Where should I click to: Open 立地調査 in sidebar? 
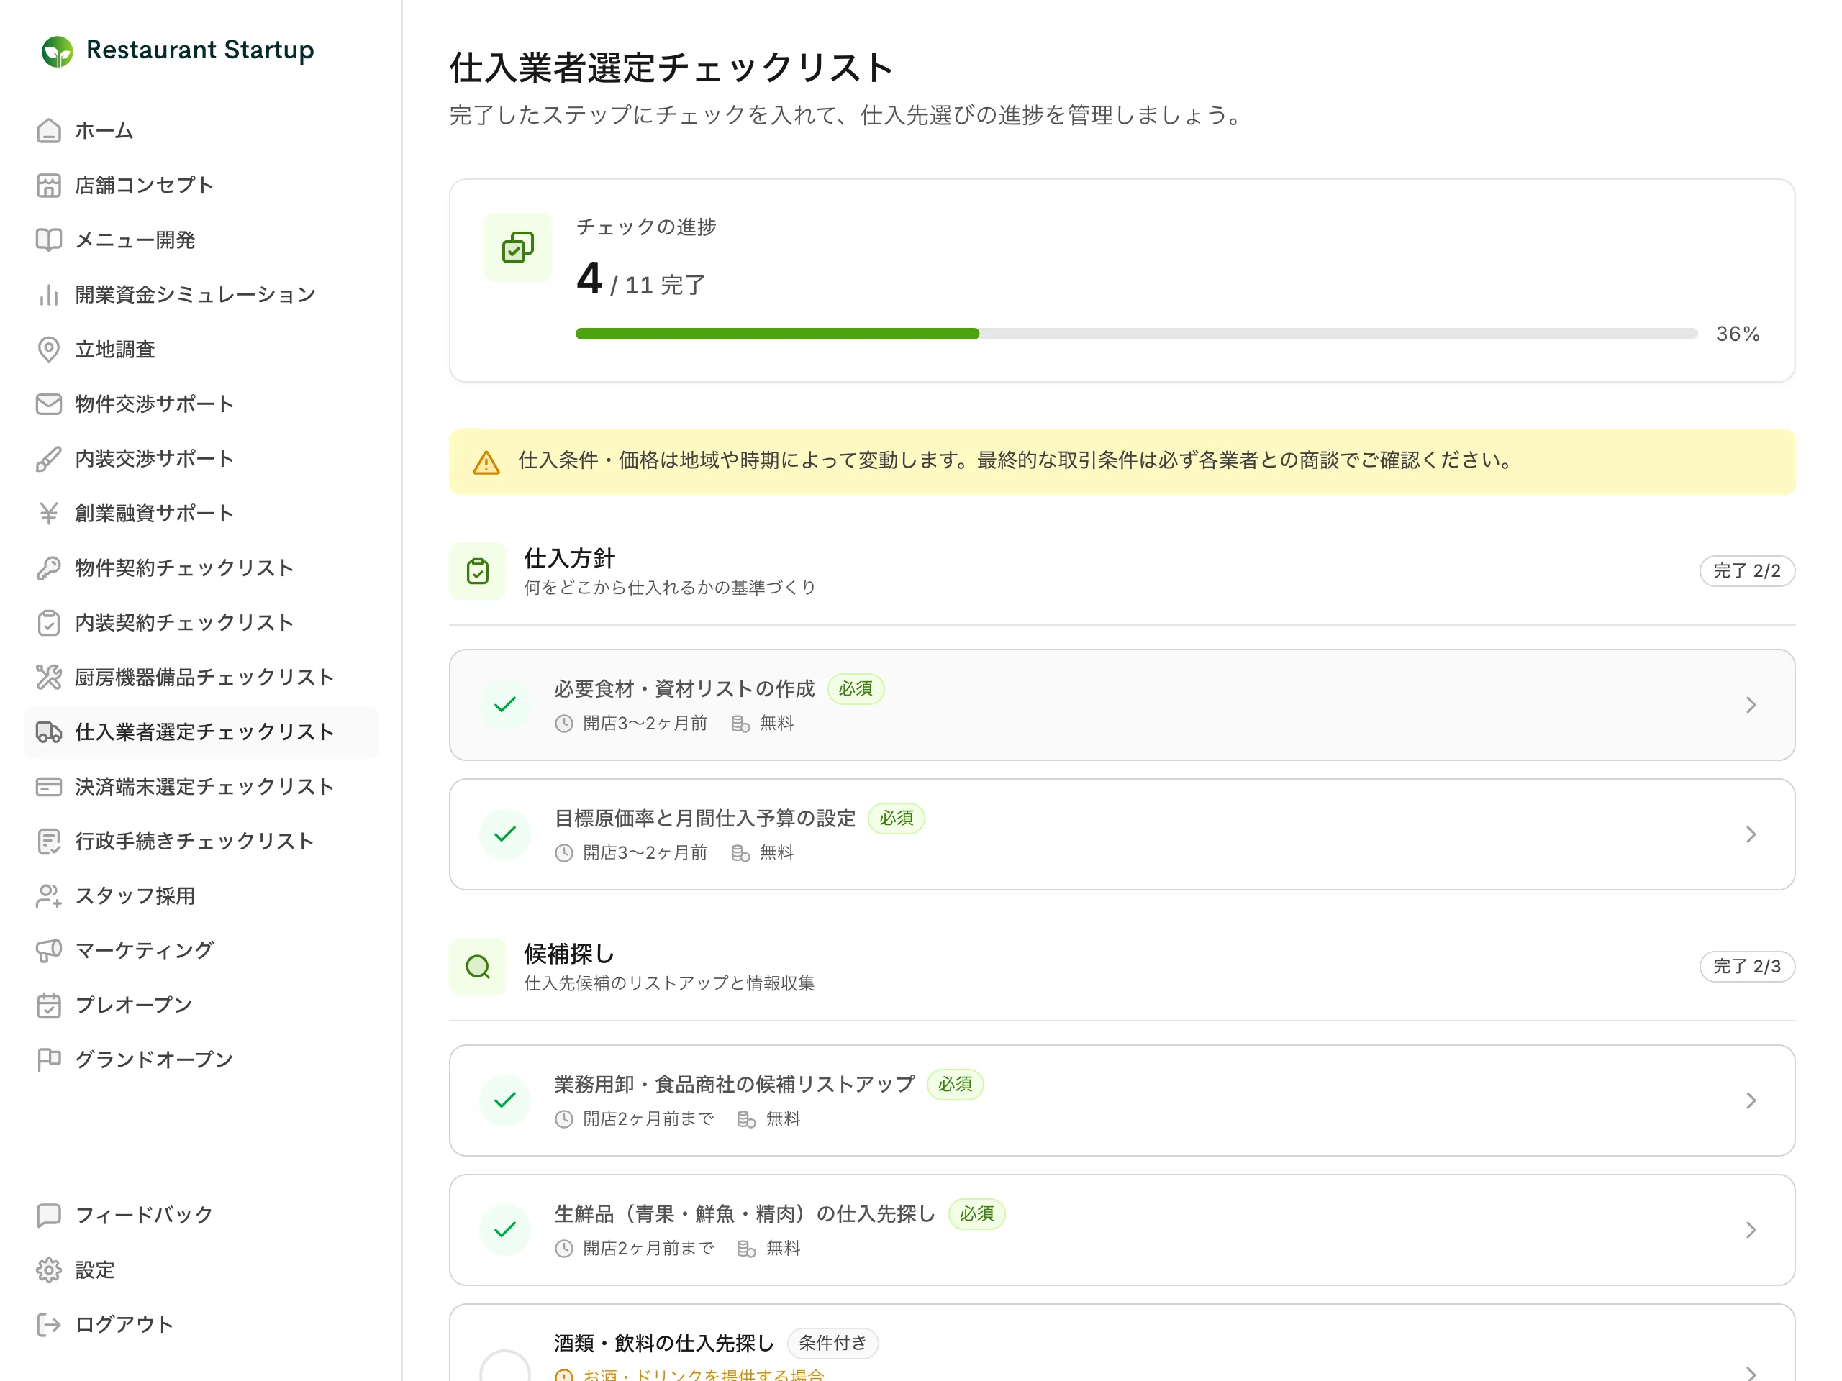201,349
